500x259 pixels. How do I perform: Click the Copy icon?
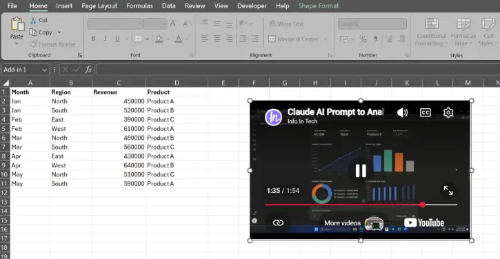click(33, 32)
